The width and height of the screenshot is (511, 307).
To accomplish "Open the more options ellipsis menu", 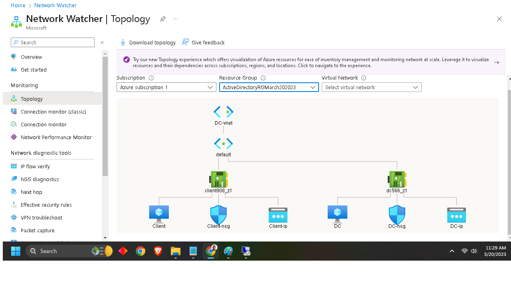I will click(176, 19).
